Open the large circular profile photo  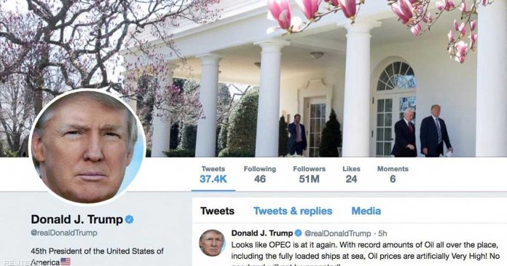[87, 147]
